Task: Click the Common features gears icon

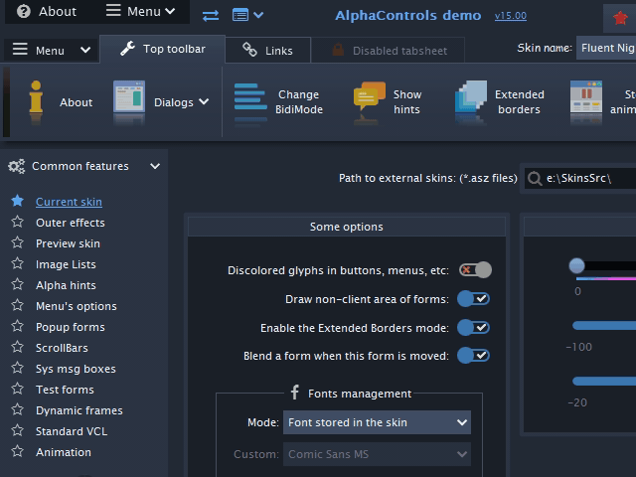Action: pyautogui.click(x=17, y=166)
